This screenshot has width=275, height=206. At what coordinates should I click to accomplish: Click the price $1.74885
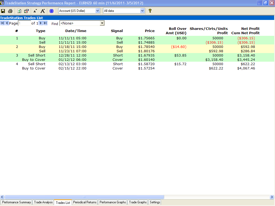(146, 43)
